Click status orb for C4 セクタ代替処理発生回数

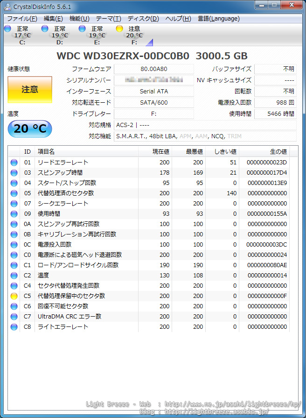pyautogui.click(x=14, y=286)
